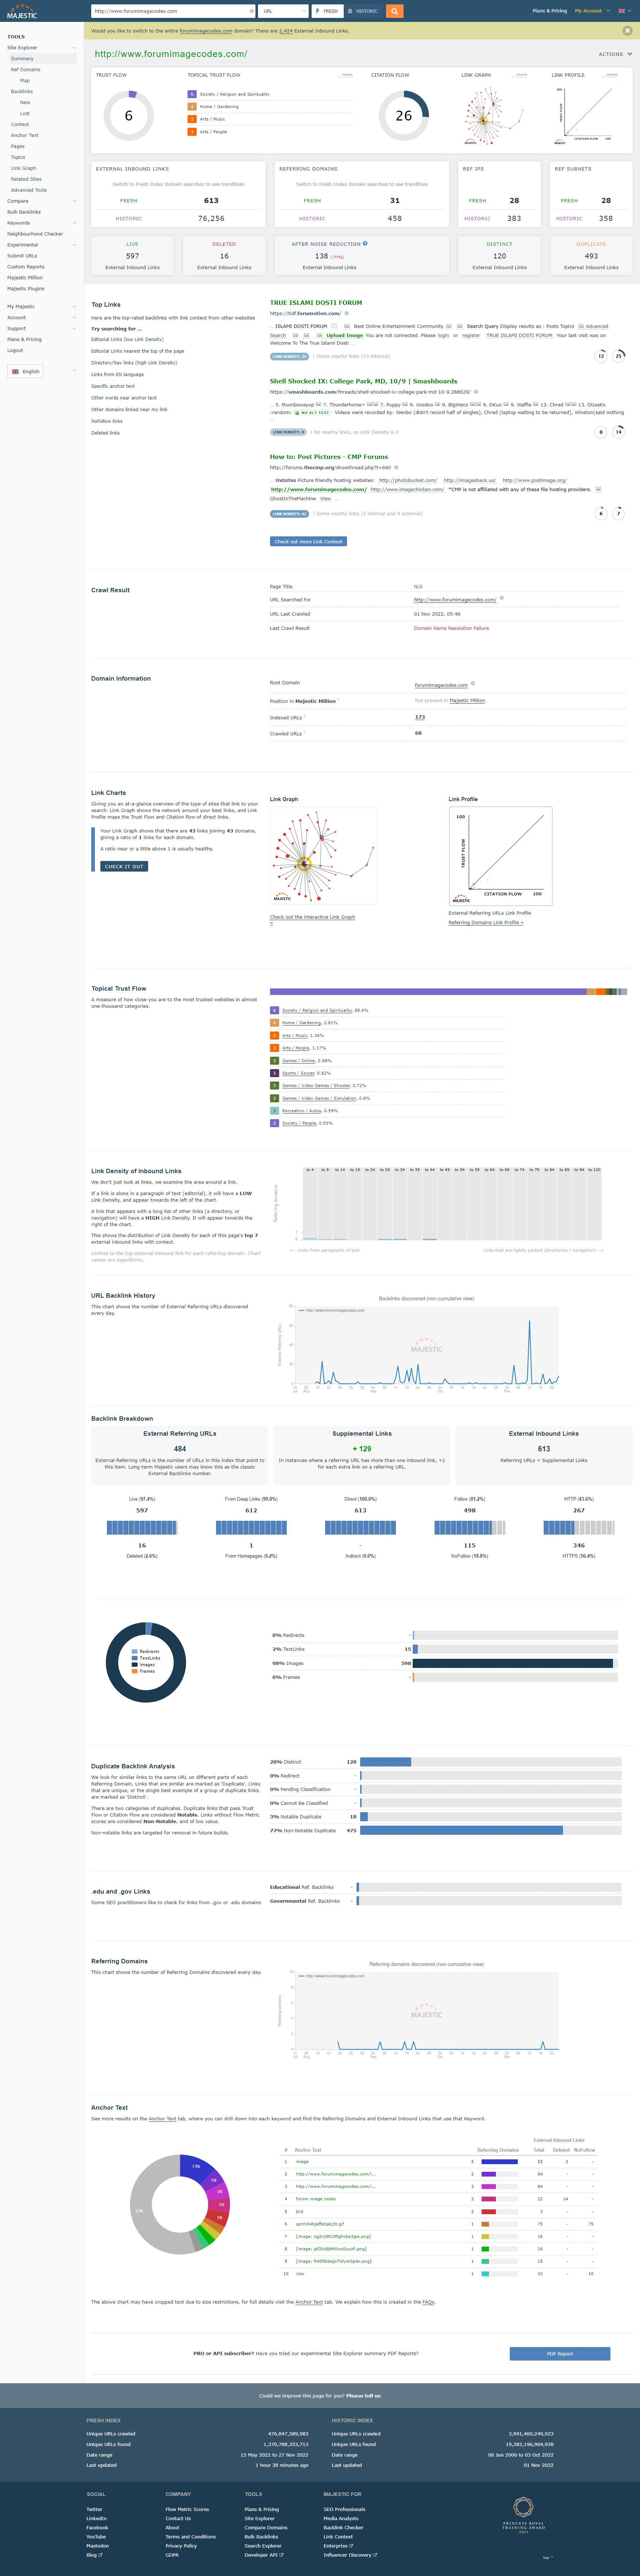
Task: Click the purple 6 Society topical trust flow badge
Action: click(x=192, y=94)
